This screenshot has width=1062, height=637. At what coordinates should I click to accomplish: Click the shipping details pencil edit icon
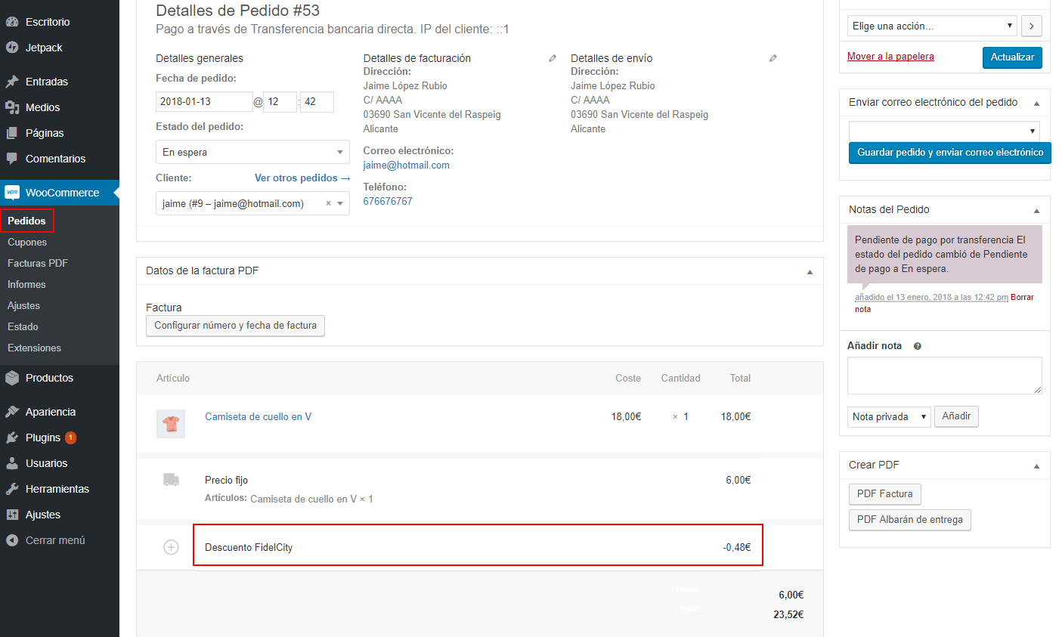773,58
